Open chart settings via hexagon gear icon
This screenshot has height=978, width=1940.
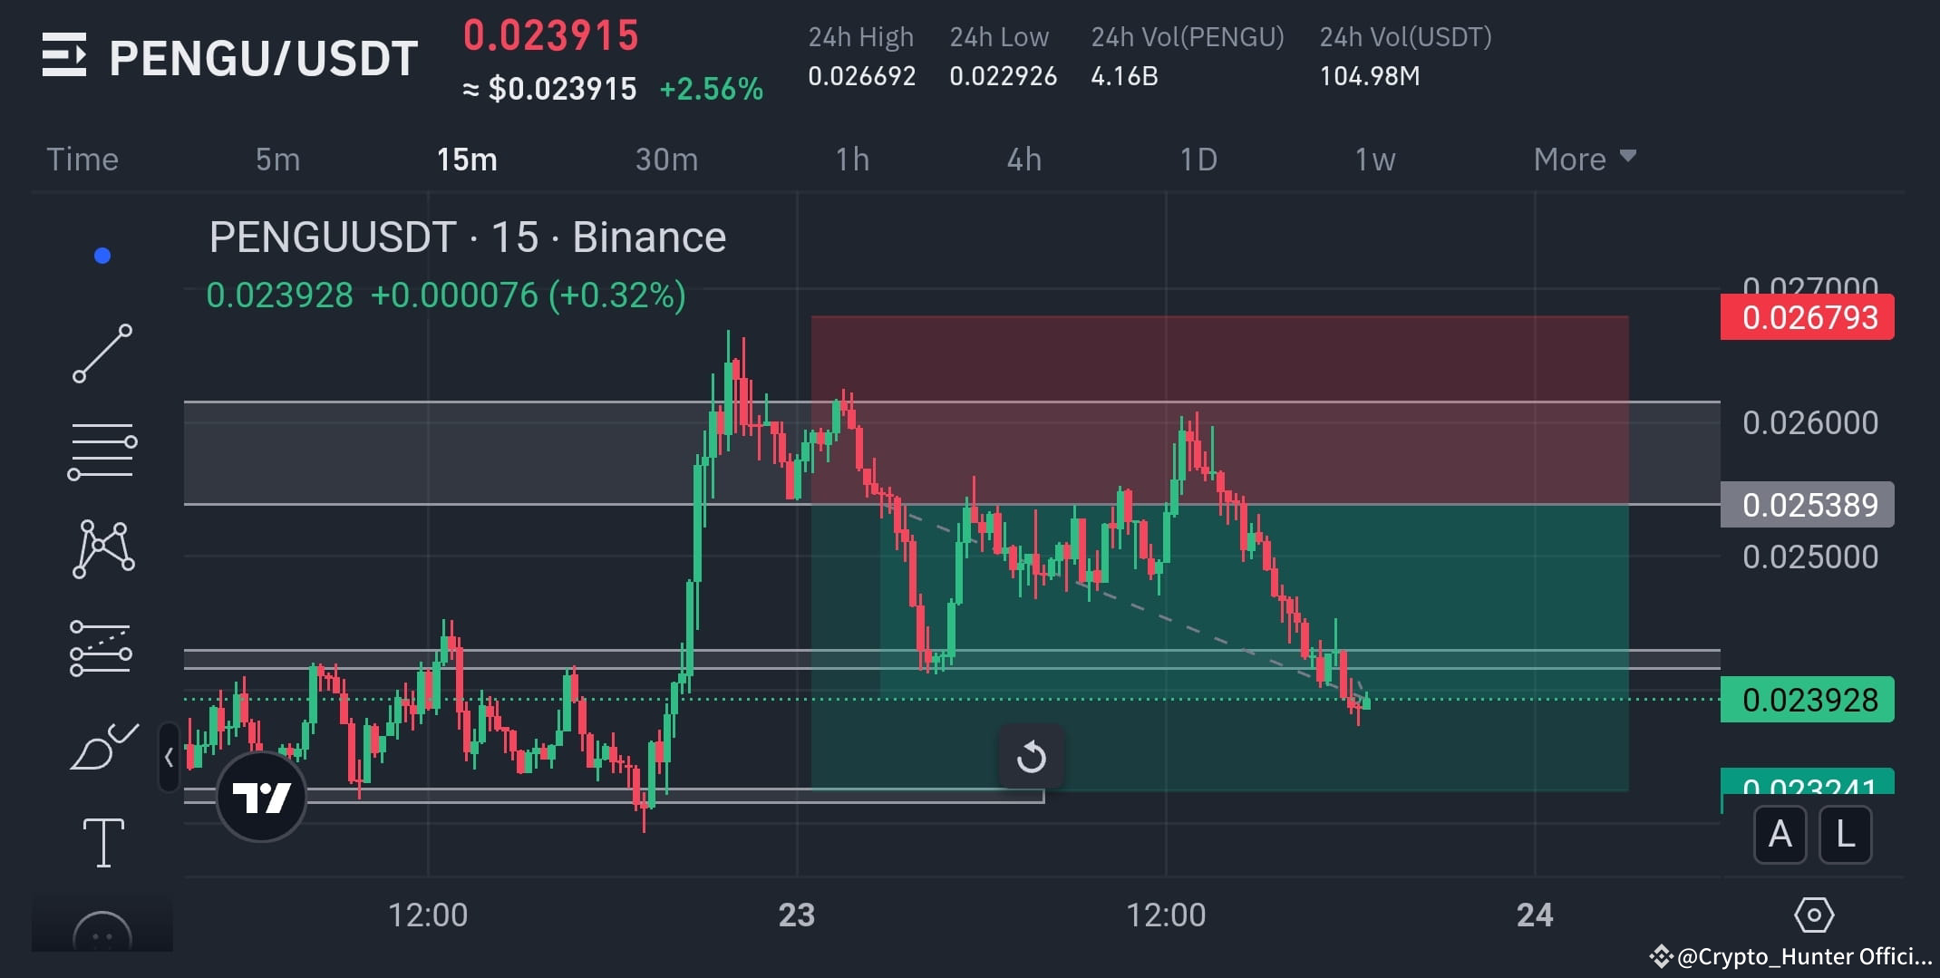[1816, 916]
